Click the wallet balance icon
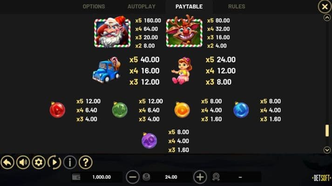The width and height of the screenshot is (332, 186). [76, 177]
